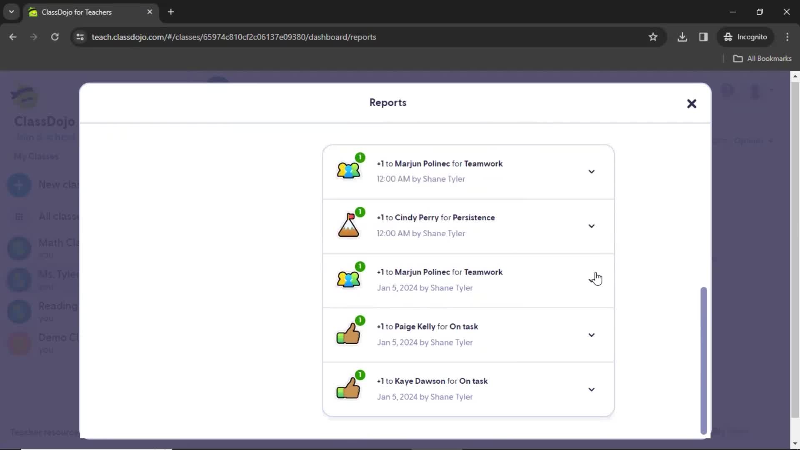This screenshot has width=800, height=450.
Task: Click Teamwork icon on Jan 5 Marjun entry
Action: click(349, 279)
